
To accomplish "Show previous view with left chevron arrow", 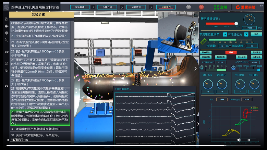I will (x=77, y=68).
